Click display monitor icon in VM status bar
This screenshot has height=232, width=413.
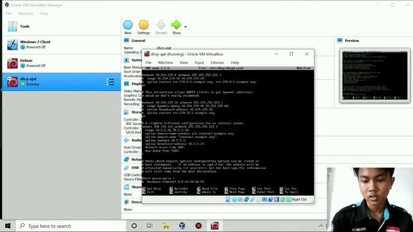[x=265, y=200]
